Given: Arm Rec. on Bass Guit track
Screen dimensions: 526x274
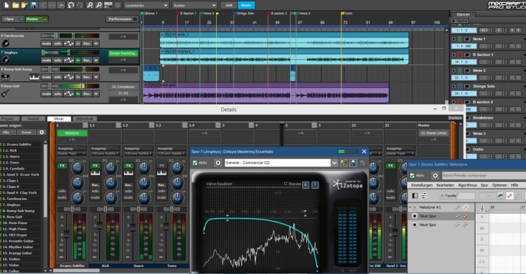Looking at the screenshot, I should 87,94.
